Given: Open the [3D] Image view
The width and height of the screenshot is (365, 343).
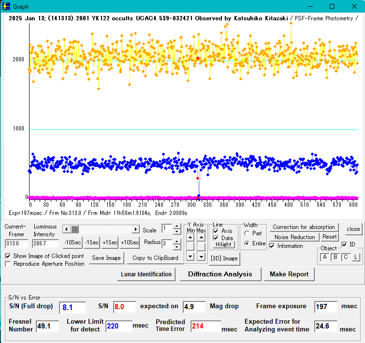Looking at the screenshot, I should coord(224,258).
